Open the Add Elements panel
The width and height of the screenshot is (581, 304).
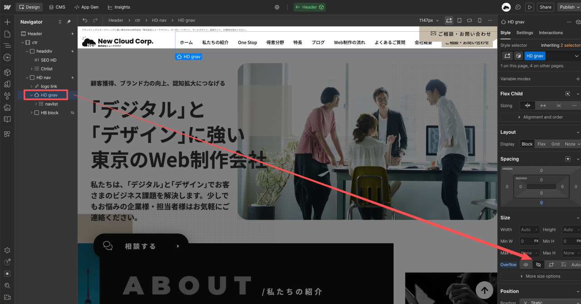coord(7,22)
